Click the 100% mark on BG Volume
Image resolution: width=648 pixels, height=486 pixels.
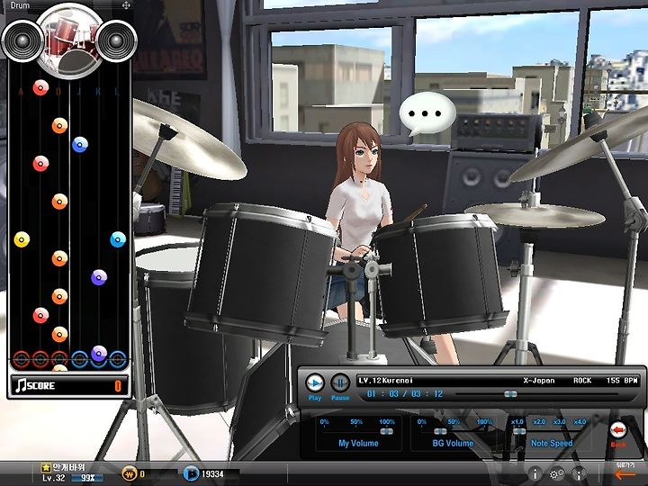click(x=484, y=422)
